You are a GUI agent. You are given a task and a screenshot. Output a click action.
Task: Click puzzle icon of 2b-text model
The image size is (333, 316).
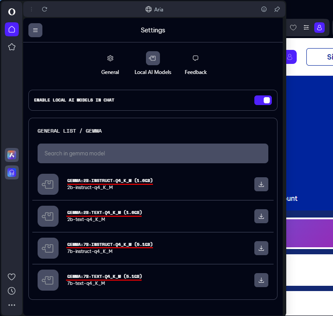point(48,216)
